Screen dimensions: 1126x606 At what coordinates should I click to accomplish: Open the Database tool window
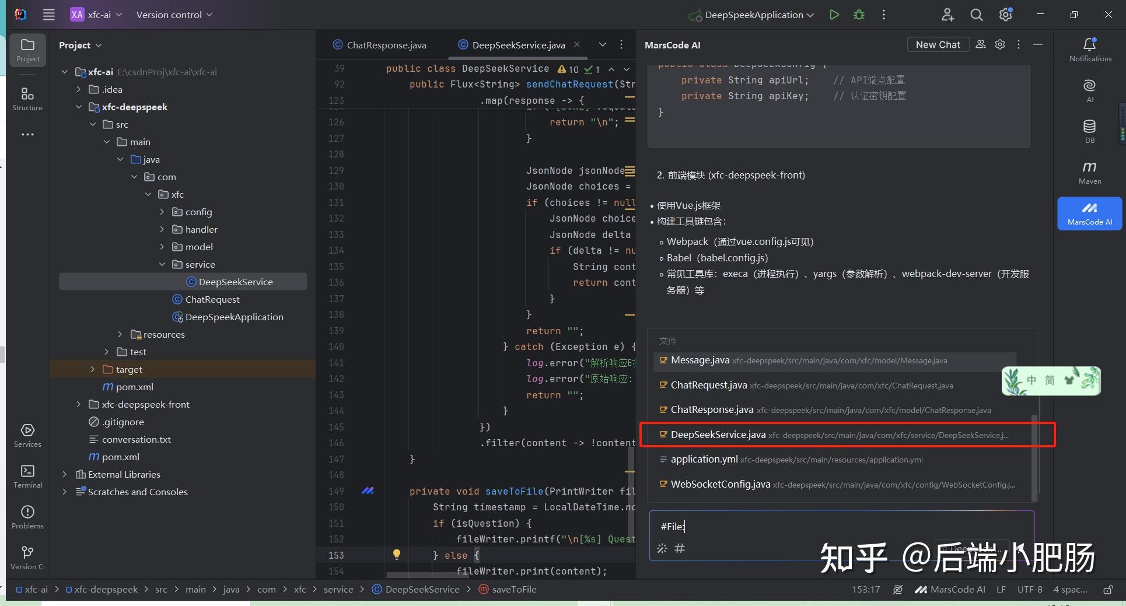click(x=1089, y=128)
